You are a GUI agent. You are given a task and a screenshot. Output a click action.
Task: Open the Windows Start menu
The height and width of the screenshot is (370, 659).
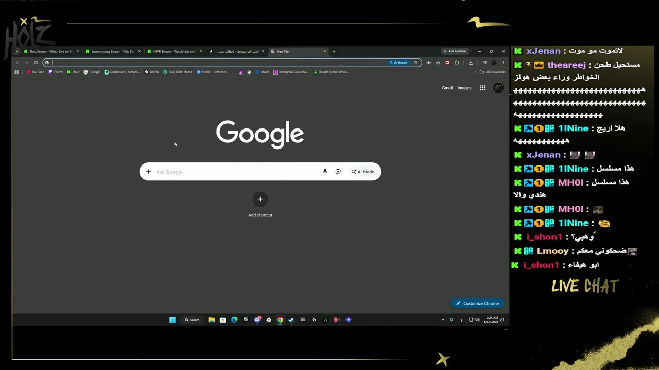click(x=172, y=320)
